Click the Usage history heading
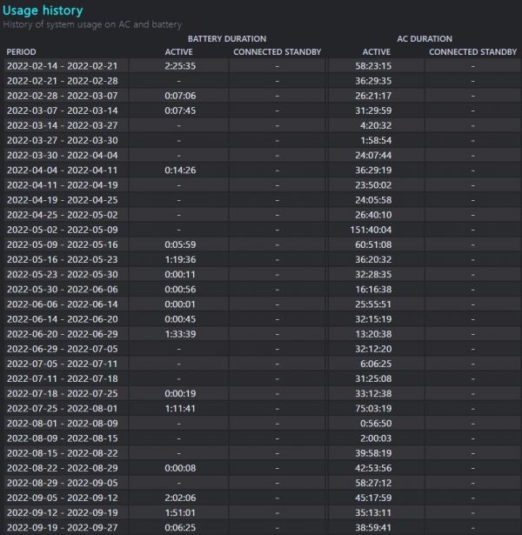Image resolution: width=522 pixels, height=535 pixels. click(x=43, y=10)
